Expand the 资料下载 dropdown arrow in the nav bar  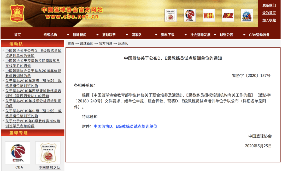(x=185, y=35)
